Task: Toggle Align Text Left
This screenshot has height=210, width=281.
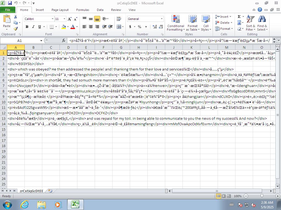Action: (x=85, y=27)
